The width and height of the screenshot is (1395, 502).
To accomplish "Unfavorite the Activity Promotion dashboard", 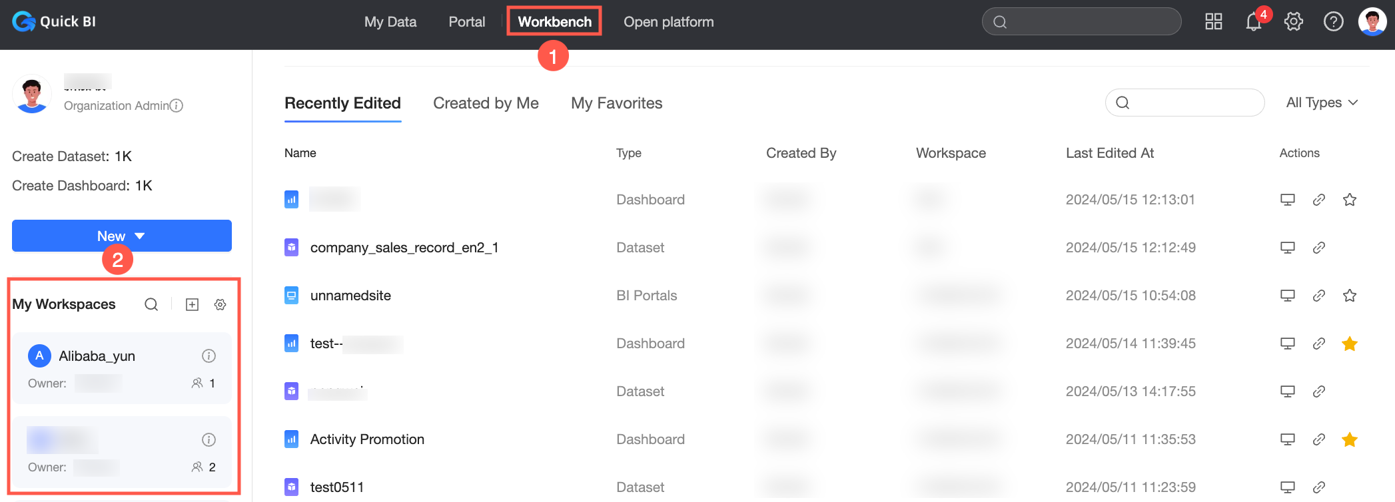I will point(1350,439).
